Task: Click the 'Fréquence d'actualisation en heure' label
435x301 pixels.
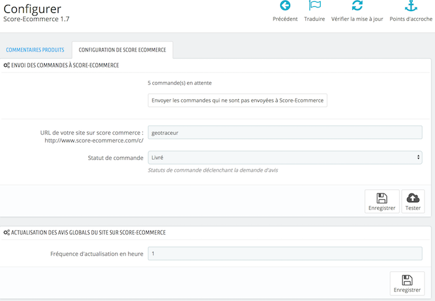Action: coord(97,254)
